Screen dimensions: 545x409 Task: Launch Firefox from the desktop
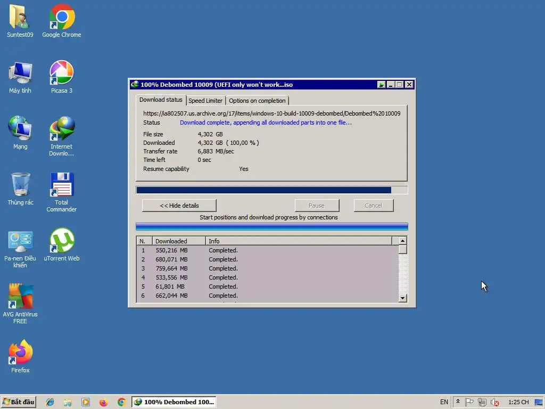[x=20, y=356]
